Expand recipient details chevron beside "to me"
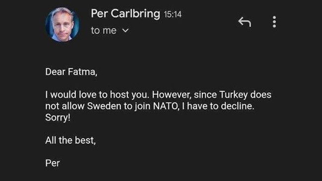Image resolution: width=322 pixels, height=181 pixels. coord(125,31)
